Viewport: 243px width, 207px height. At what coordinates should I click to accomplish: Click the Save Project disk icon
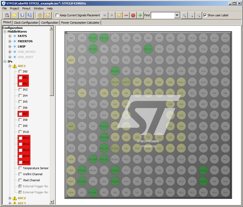click(x=22, y=15)
